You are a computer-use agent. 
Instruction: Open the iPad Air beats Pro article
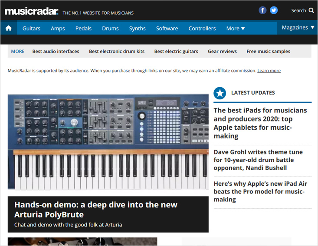260,191
